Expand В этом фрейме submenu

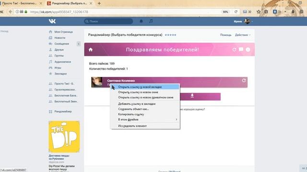(x=145, y=119)
